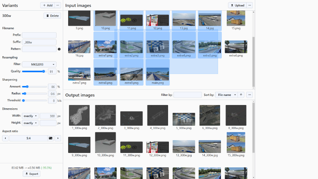Adjust the Quality slider
318x179 pixels.
coord(34,72)
